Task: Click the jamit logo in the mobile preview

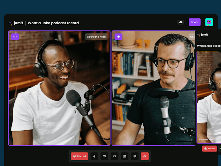Action: [203, 34]
